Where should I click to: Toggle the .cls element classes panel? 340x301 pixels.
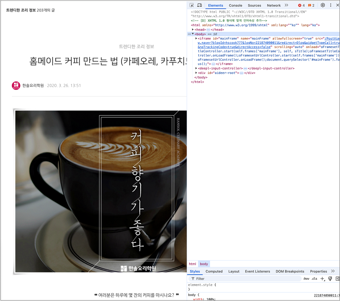tap(314, 278)
